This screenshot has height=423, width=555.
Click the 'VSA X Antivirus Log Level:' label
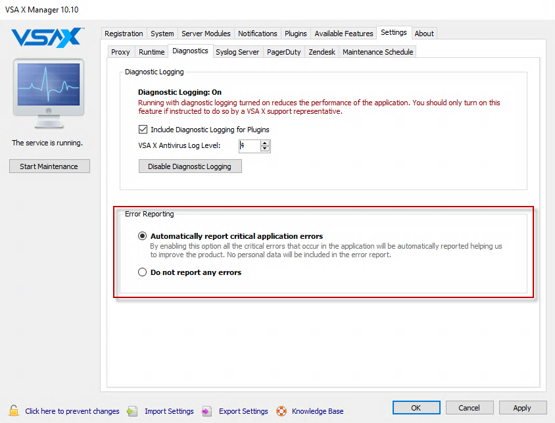(x=179, y=145)
